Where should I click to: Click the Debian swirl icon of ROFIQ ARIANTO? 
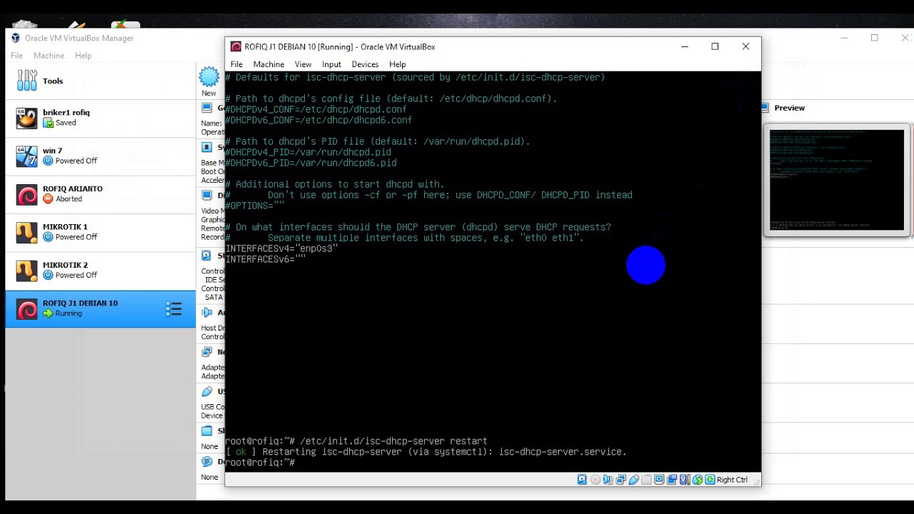(x=27, y=194)
